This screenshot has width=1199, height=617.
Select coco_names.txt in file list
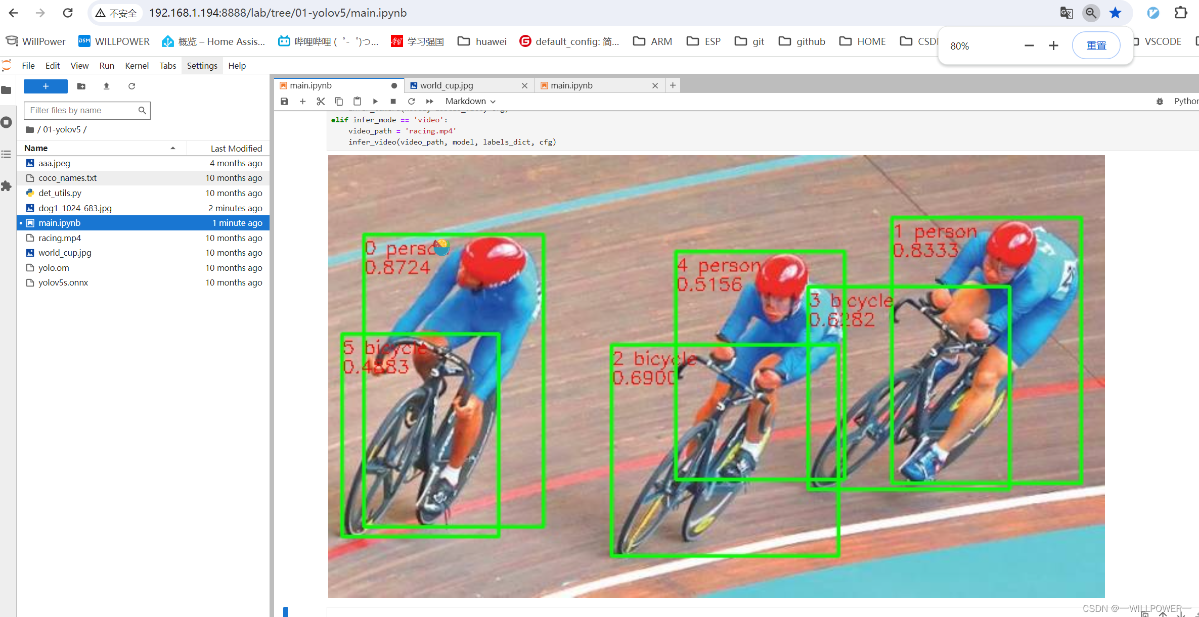(143, 178)
